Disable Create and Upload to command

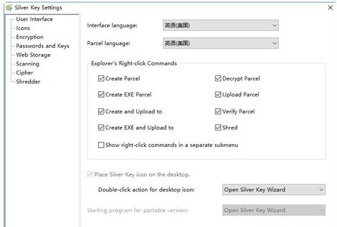[101, 112]
